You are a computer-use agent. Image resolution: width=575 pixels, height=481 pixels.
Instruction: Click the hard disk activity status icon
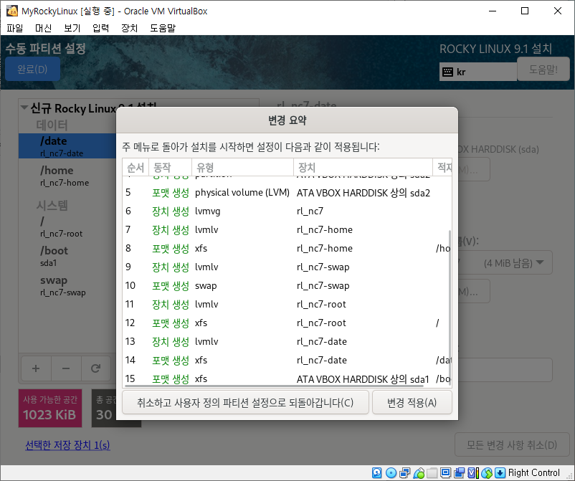(x=376, y=473)
